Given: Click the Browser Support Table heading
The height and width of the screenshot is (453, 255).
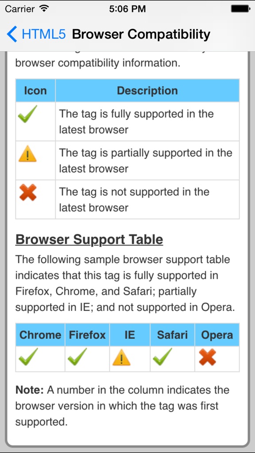Looking at the screenshot, I should pos(89,239).
